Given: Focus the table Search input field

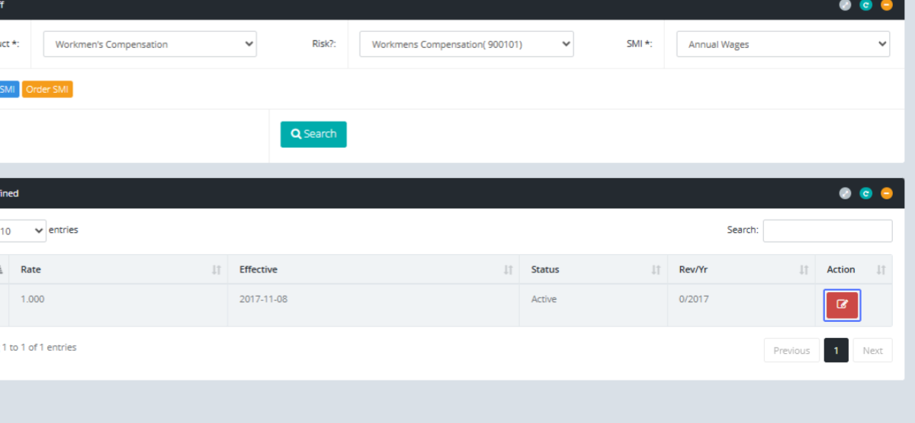Looking at the screenshot, I should (827, 231).
